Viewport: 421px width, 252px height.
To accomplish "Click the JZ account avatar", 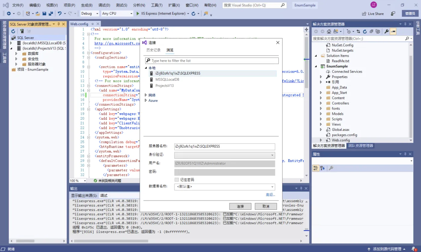I will 373,5.
